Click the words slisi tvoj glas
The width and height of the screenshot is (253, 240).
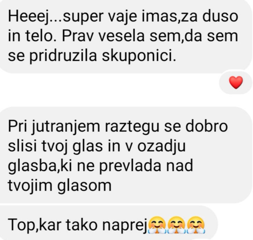tap(55, 147)
